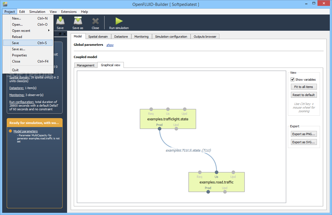Select examples.road.traffic node
This screenshot has height=215, width=332.
click(x=216, y=182)
